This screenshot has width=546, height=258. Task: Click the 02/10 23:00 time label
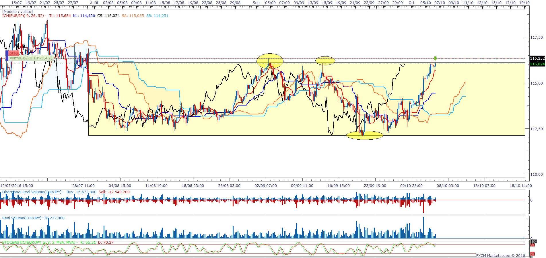click(411, 186)
